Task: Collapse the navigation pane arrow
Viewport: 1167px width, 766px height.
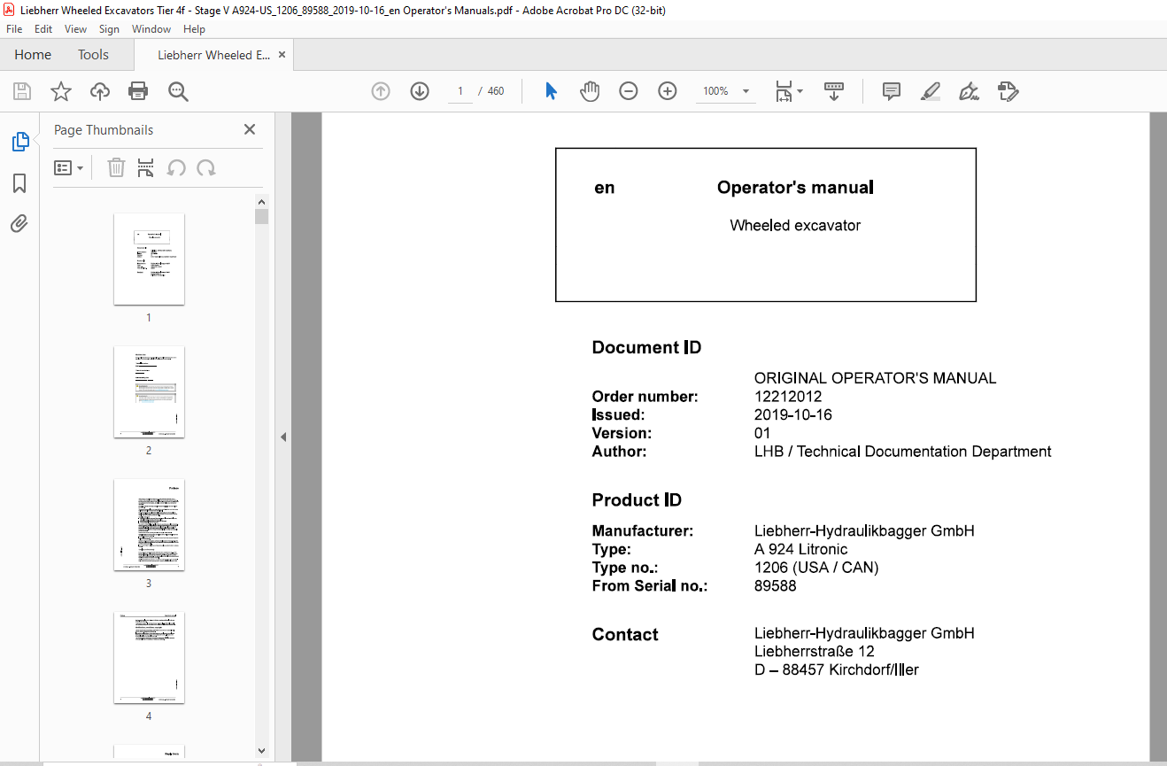Action: coord(283,437)
